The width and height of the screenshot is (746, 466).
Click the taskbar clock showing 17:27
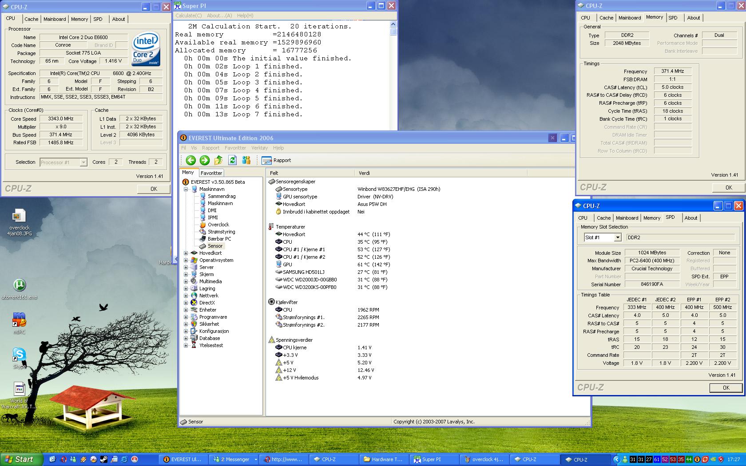click(x=734, y=459)
